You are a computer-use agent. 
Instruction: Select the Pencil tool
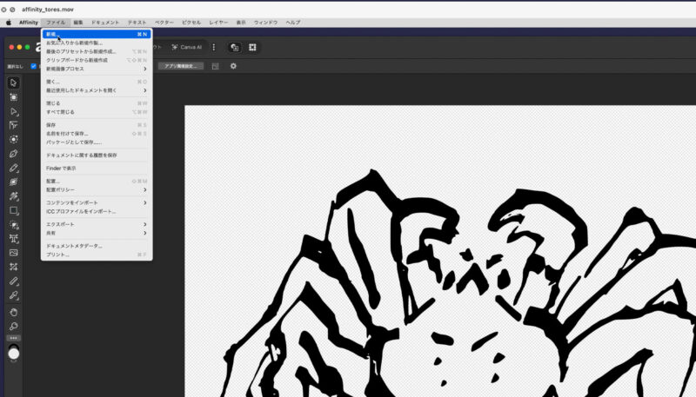click(x=13, y=168)
